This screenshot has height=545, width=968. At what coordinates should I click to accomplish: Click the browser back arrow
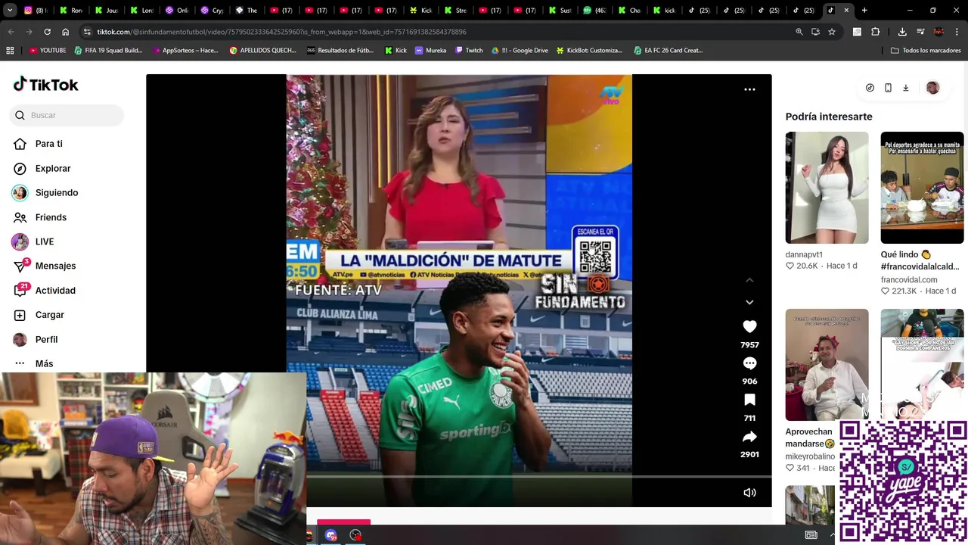click(11, 32)
